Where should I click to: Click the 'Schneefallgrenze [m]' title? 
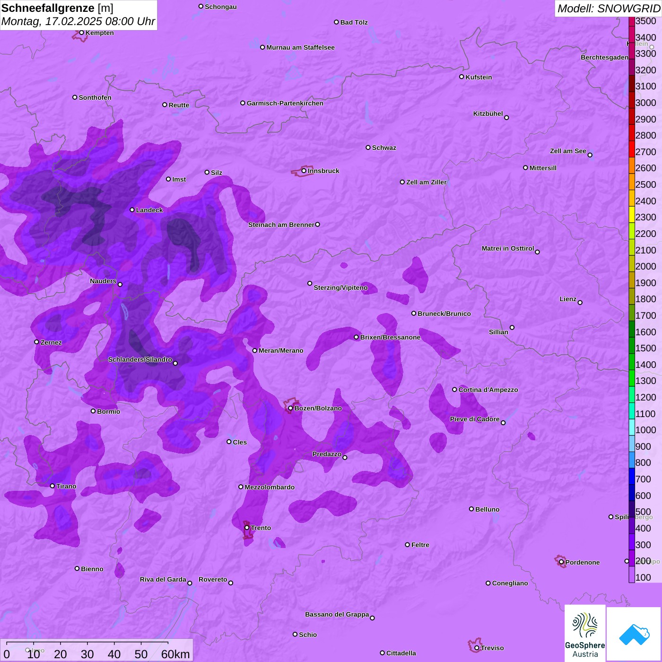[x=57, y=8]
